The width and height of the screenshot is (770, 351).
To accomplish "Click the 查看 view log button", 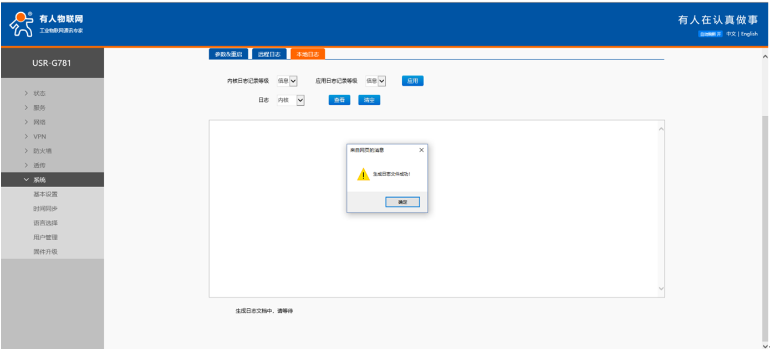I will [x=339, y=100].
